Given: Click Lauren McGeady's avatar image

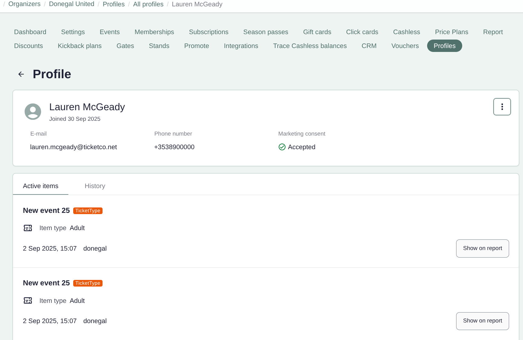Looking at the screenshot, I should pyautogui.click(x=33, y=111).
